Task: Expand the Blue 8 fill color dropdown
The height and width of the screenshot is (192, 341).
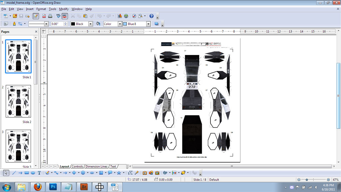Action: [x=149, y=24]
